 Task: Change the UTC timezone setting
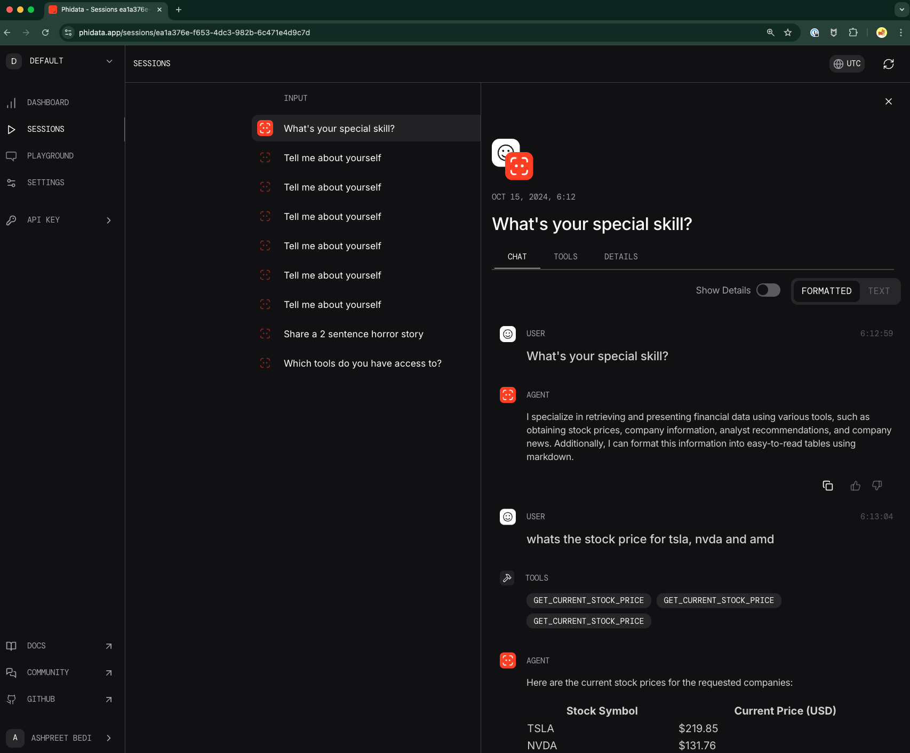click(847, 64)
